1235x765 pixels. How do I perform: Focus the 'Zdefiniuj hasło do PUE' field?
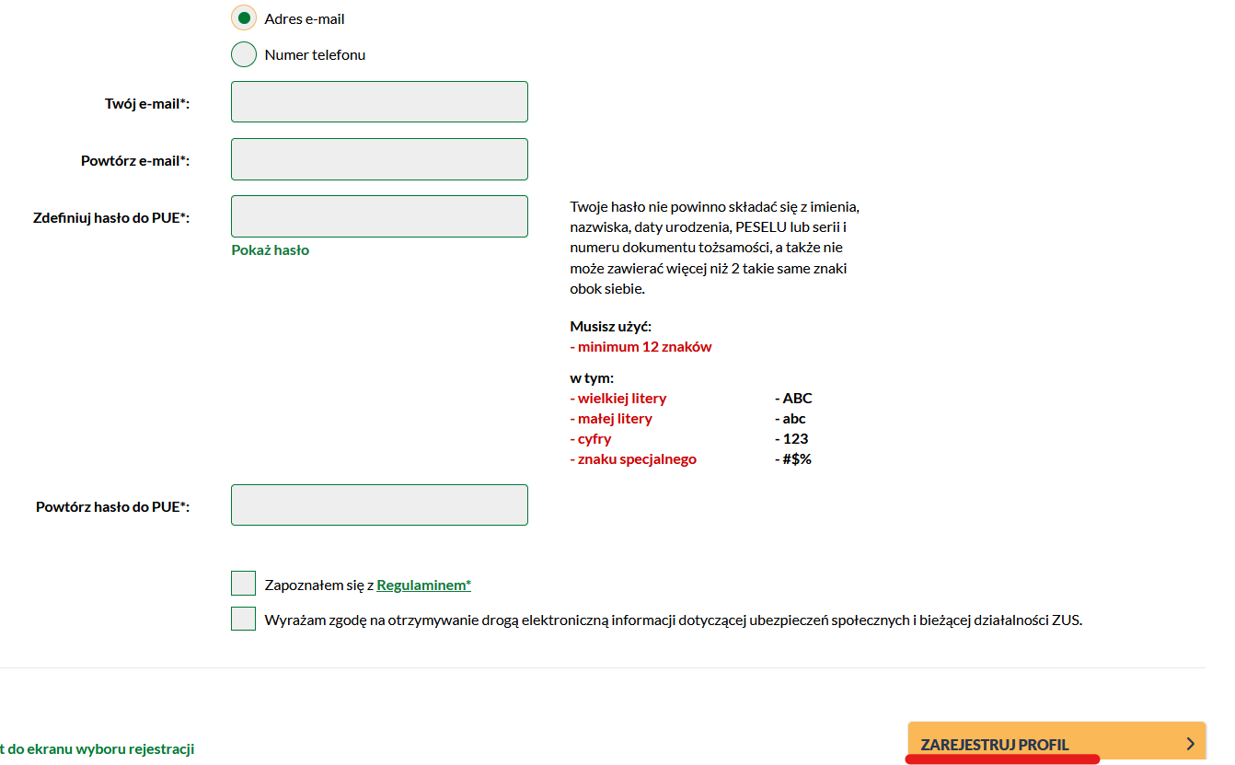coord(379,216)
